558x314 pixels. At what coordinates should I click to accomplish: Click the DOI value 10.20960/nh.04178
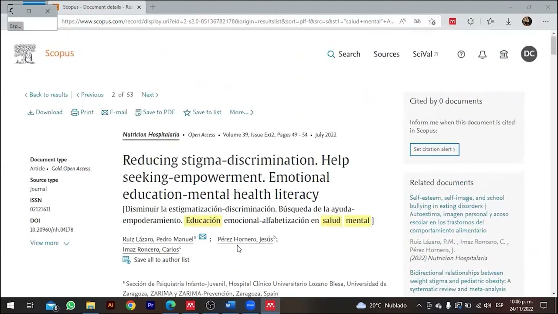(51, 229)
